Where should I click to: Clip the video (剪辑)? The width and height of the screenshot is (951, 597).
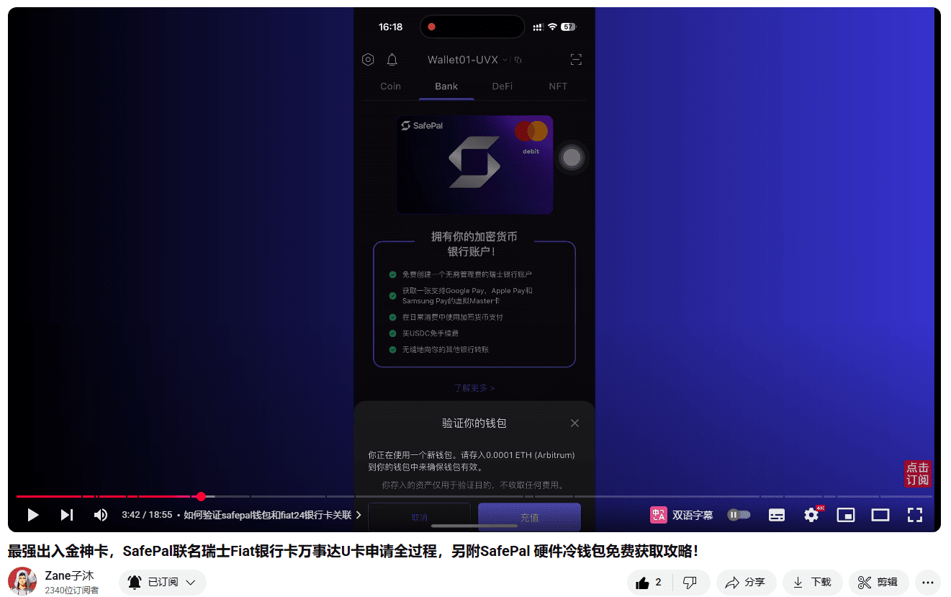click(879, 583)
